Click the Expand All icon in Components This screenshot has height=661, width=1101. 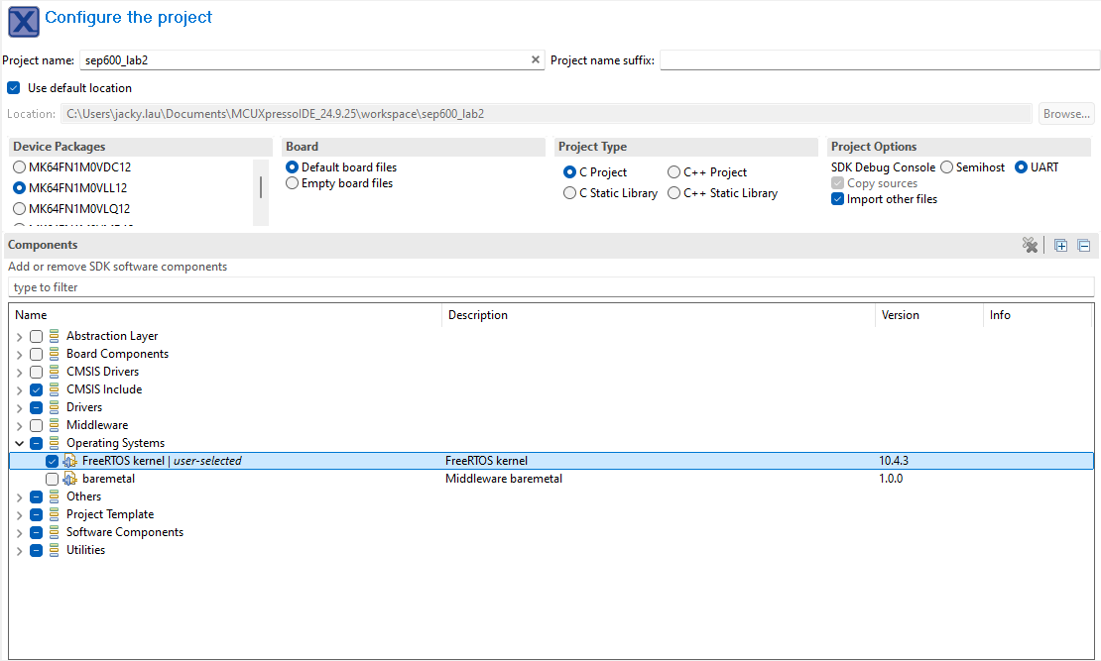1060,246
